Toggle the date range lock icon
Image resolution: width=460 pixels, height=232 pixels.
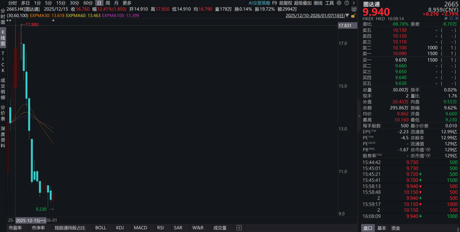(353, 16)
